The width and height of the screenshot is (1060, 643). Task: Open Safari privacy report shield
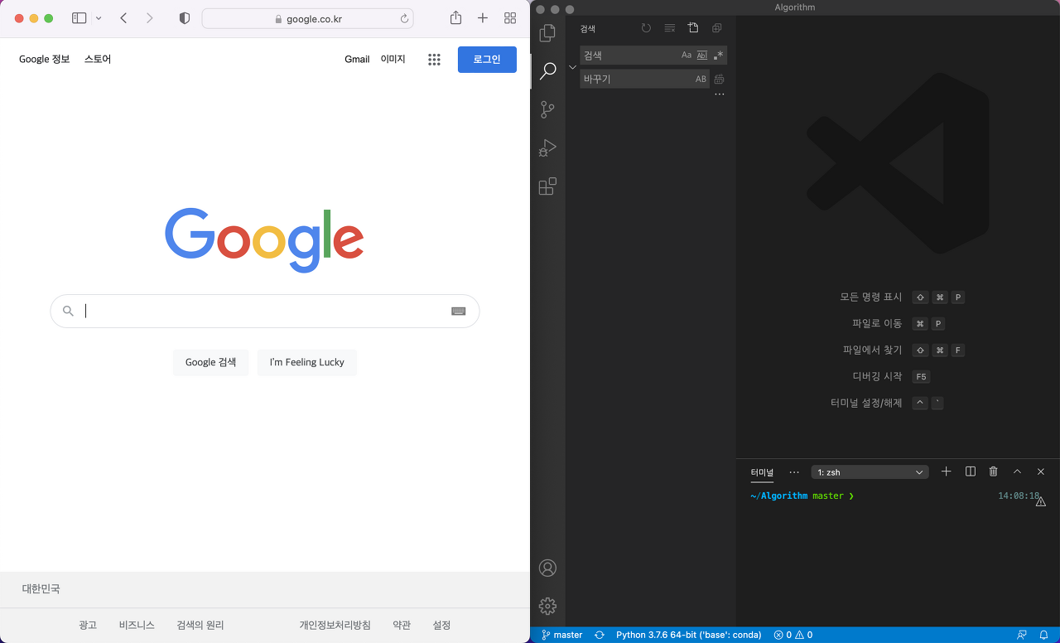[x=185, y=18]
